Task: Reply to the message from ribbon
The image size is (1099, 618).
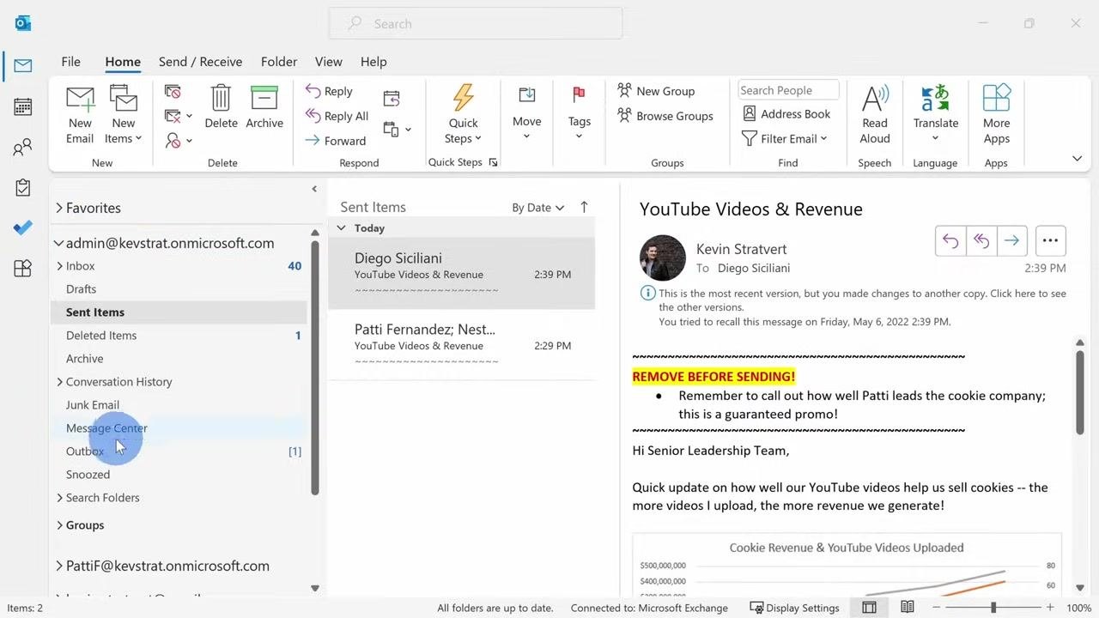Action: pyautogui.click(x=330, y=91)
